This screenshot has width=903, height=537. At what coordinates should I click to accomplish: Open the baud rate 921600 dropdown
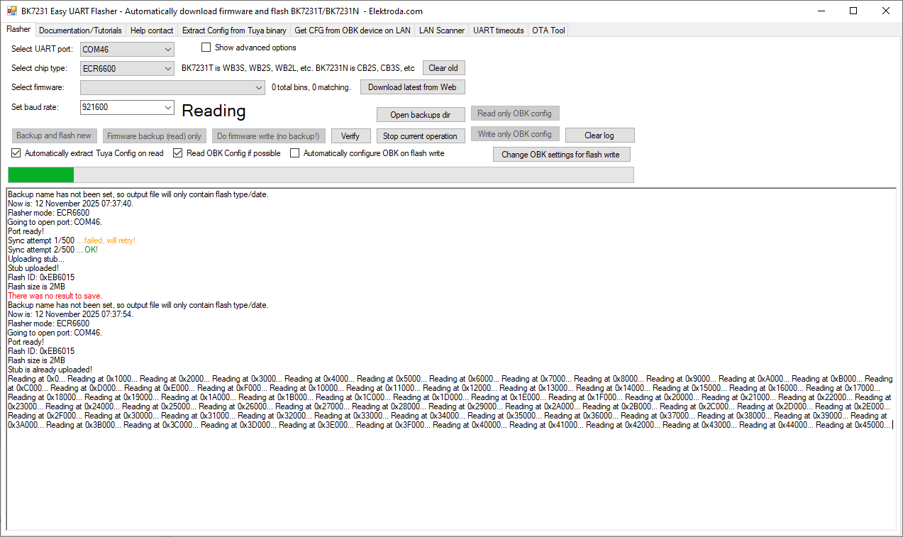pyautogui.click(x=127, y=107)
